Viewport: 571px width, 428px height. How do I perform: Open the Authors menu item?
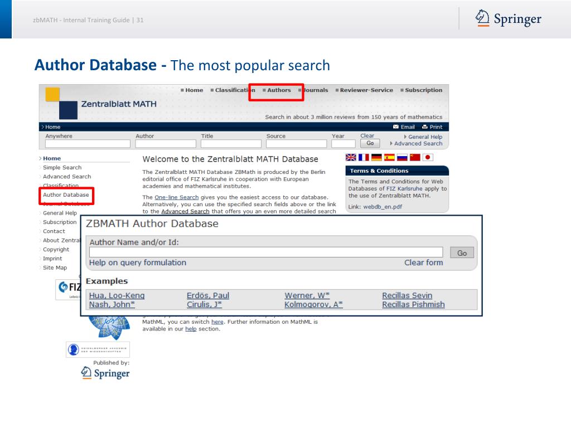(279, 90)
